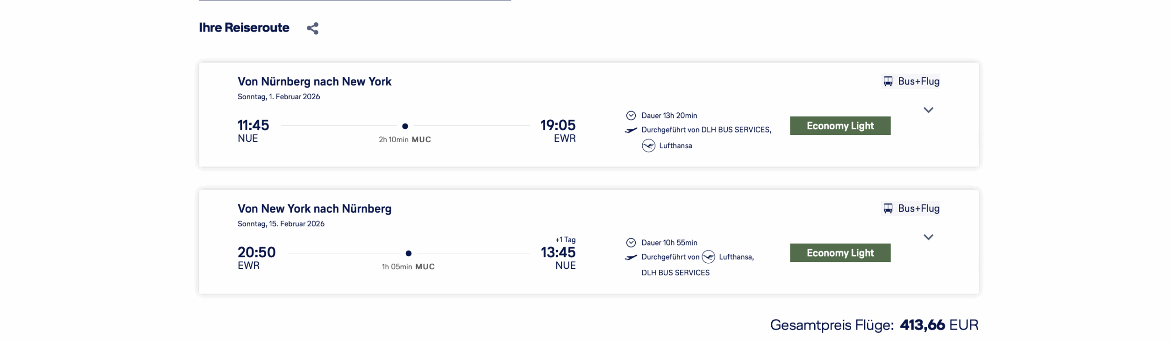Click the Lufthansa crane logo in the outbound card
Viewport: 1171px width, 341px height.
pos(648,146)
